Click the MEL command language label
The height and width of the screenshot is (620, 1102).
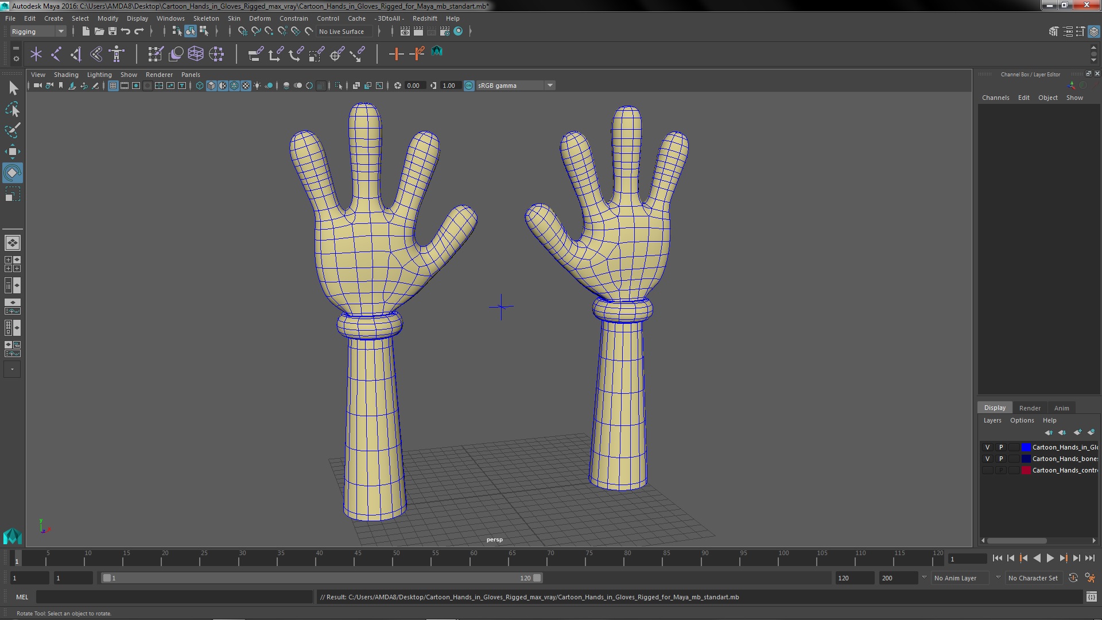pos(22,597)
